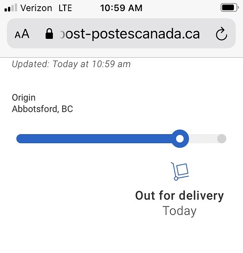The width and height of the screenshot is (243, 253).
Task: Select the postescanada.ca address field
Action: [121, 33]
